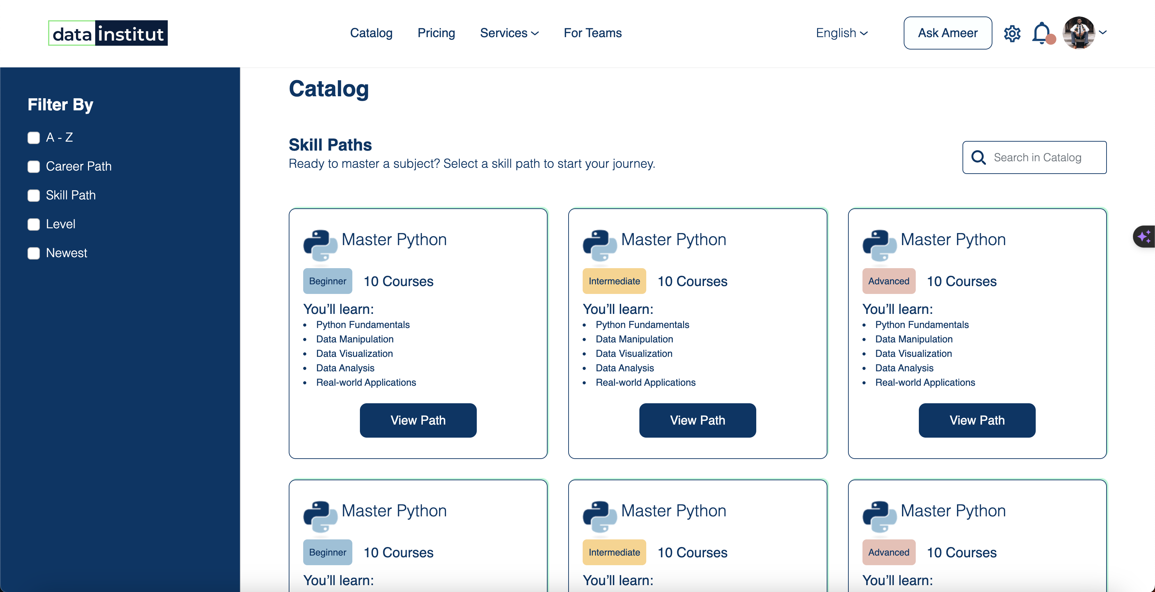Focus the Search in Catalog field

(1034, 157)
